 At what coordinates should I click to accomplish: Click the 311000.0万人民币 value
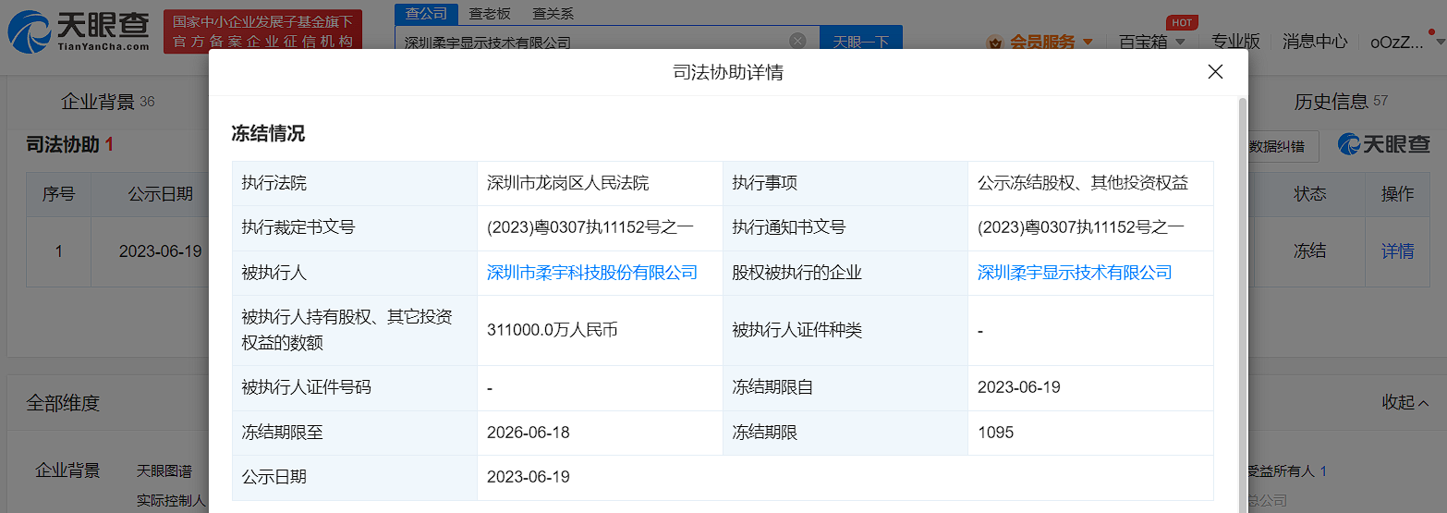click(x=553, y=330)
